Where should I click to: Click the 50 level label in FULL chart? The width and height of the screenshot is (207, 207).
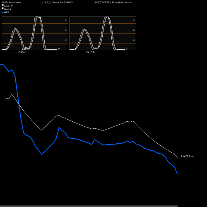(x=134, y=30)
